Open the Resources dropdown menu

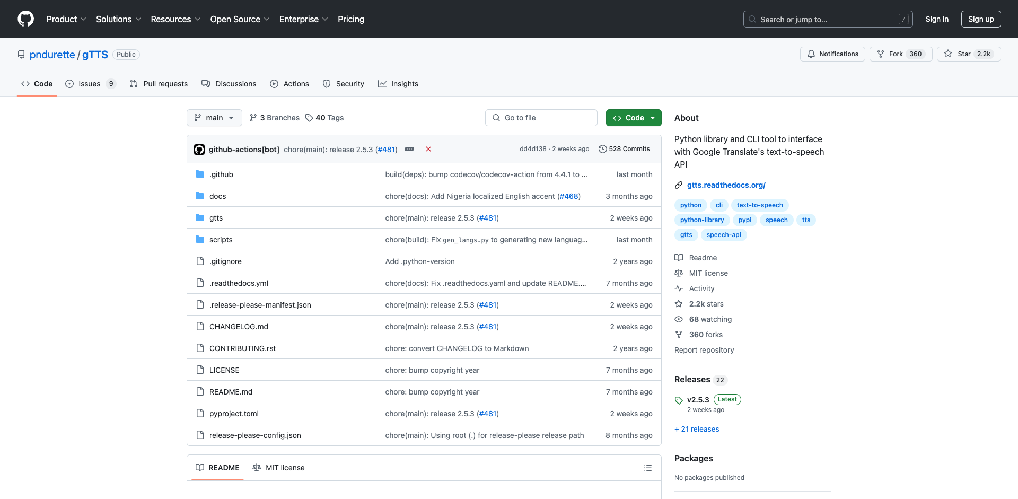point(175,19)
